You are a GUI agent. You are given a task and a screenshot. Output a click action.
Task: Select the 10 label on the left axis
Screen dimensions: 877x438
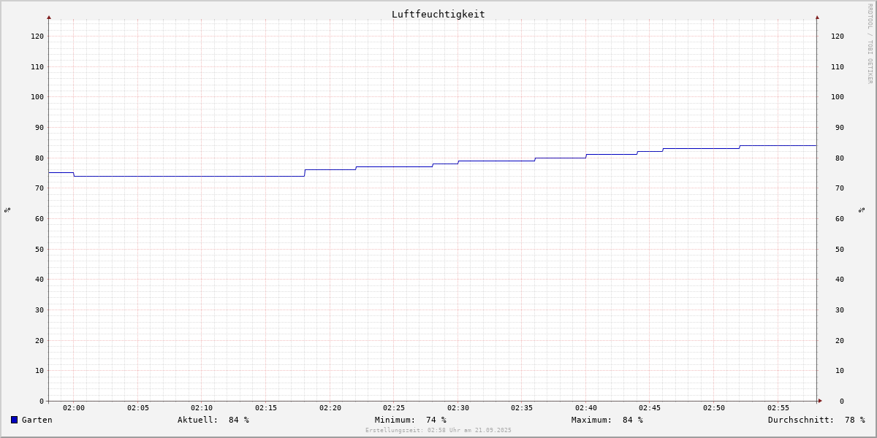[x=39, y=370]
